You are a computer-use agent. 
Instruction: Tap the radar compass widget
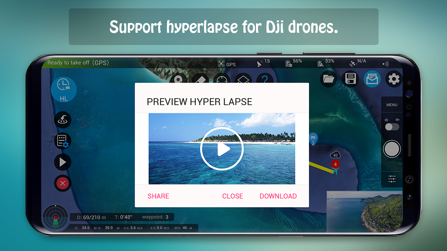click(x=55, y=218)
